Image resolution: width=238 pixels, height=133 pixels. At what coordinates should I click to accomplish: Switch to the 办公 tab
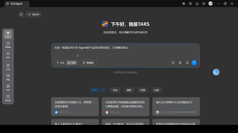point(115,90)
